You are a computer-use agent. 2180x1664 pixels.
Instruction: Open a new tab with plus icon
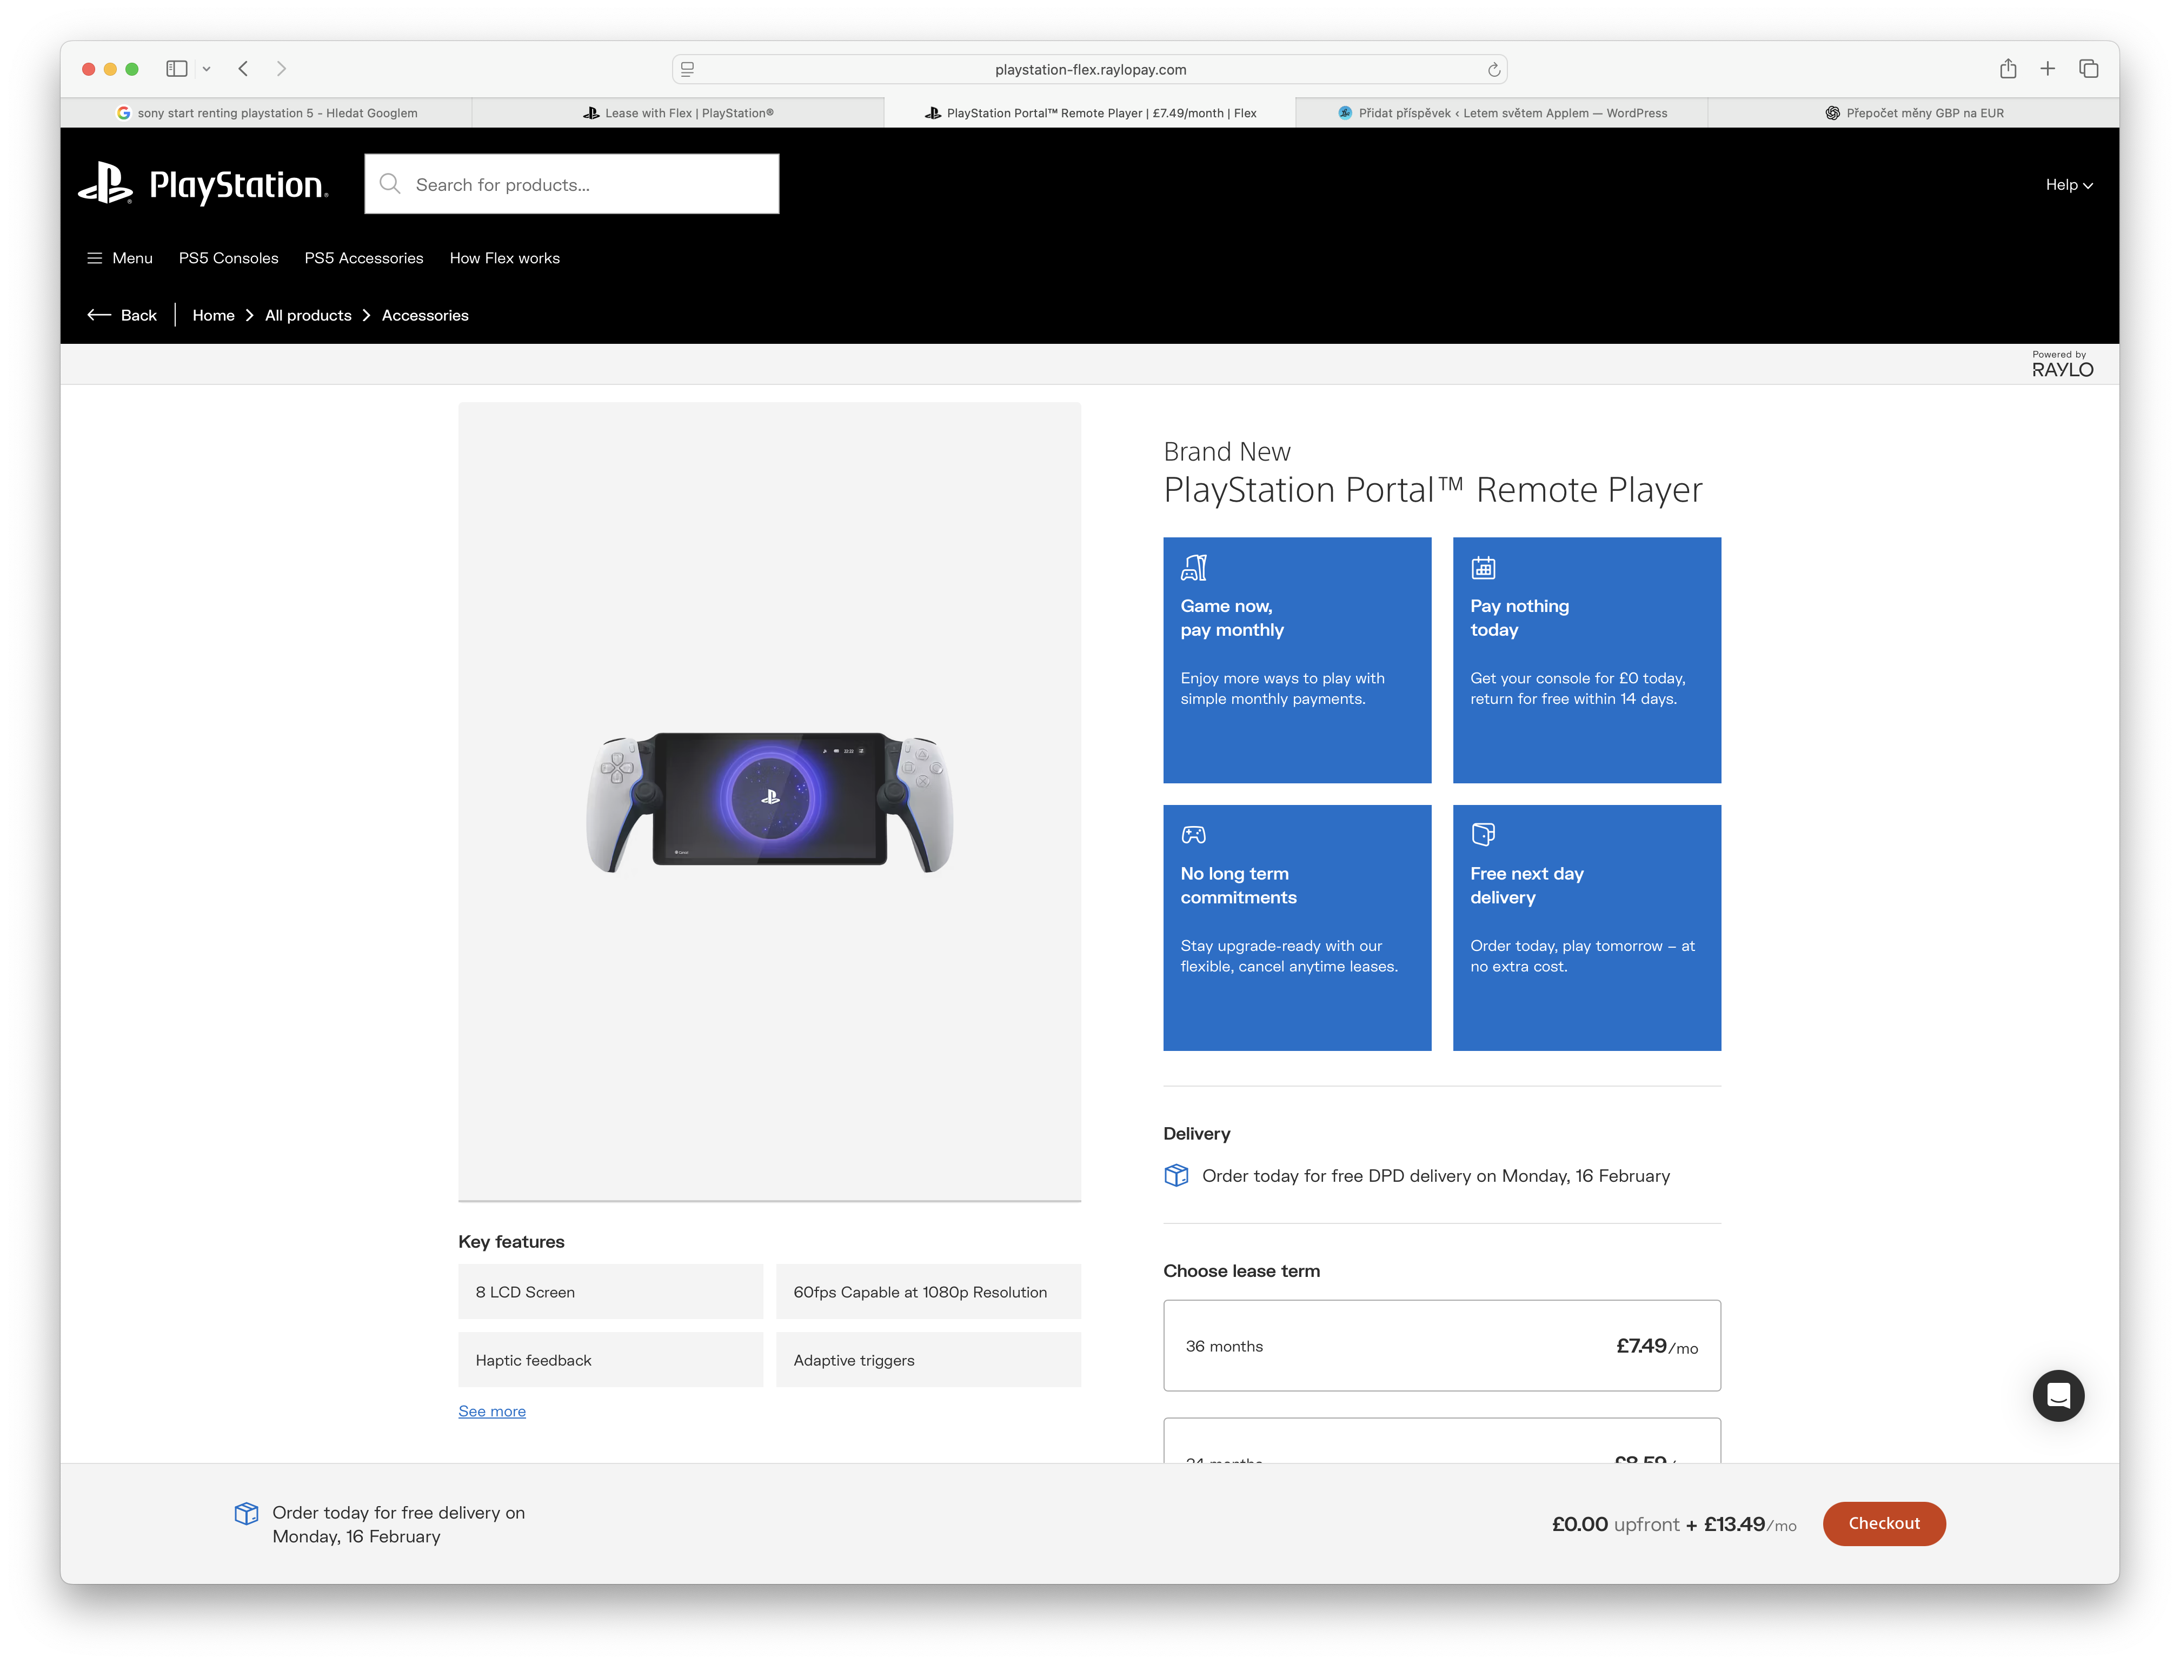(2048, 69)
